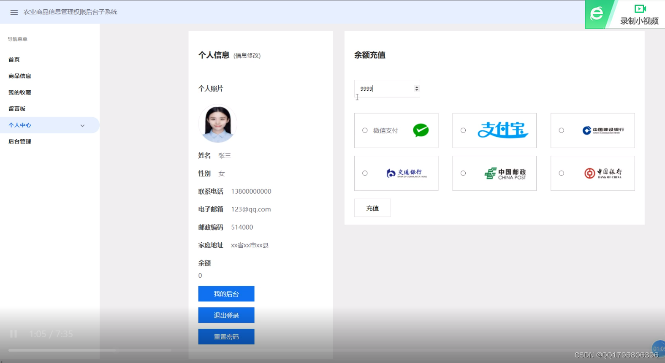Click the (信息修改) edit info link
665x363 pixels.
(247, 56)
